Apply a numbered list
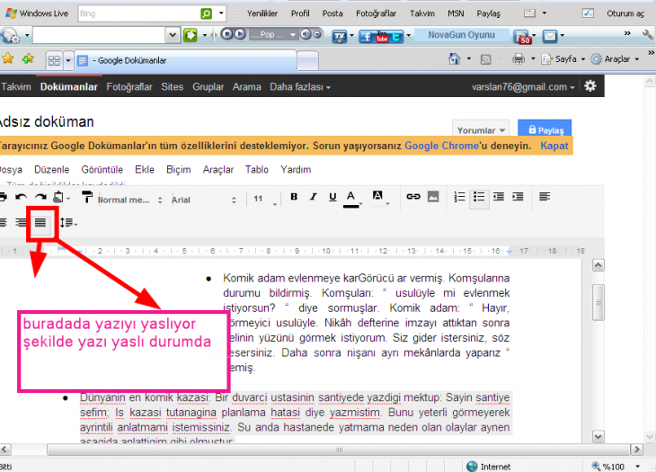Viewport: 656px width, 472px height. click(x=459, y=197)
